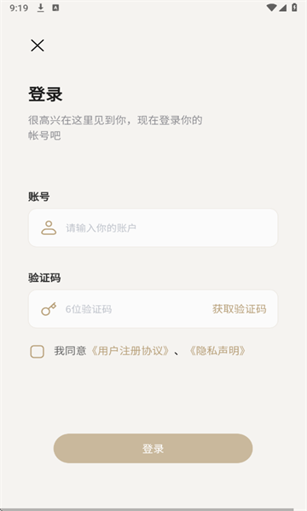Tap 获取验证码 to request a code
Image resolution: width=307 pixels, height=511 pixels.
coord(239,309)
